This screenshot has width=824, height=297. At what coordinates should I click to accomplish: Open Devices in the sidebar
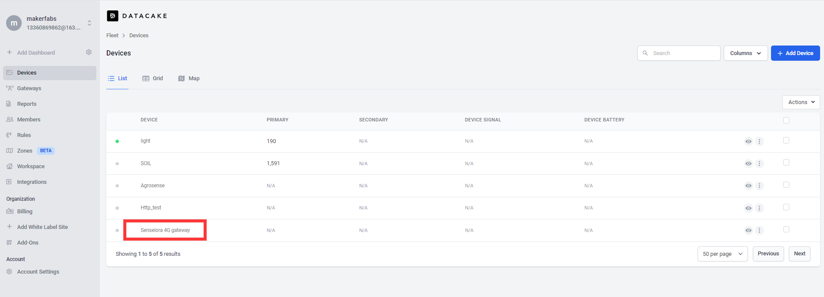[49, 73]
